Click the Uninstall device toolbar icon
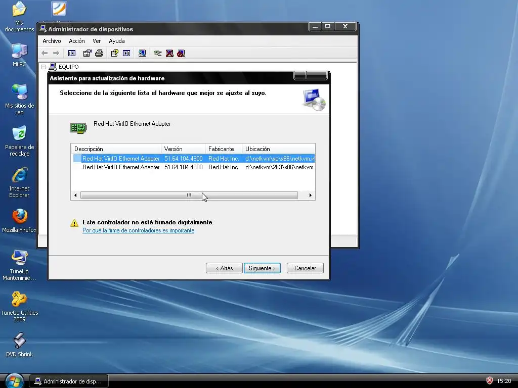This screenshot has width=518, height=388. tap(169, 53)
